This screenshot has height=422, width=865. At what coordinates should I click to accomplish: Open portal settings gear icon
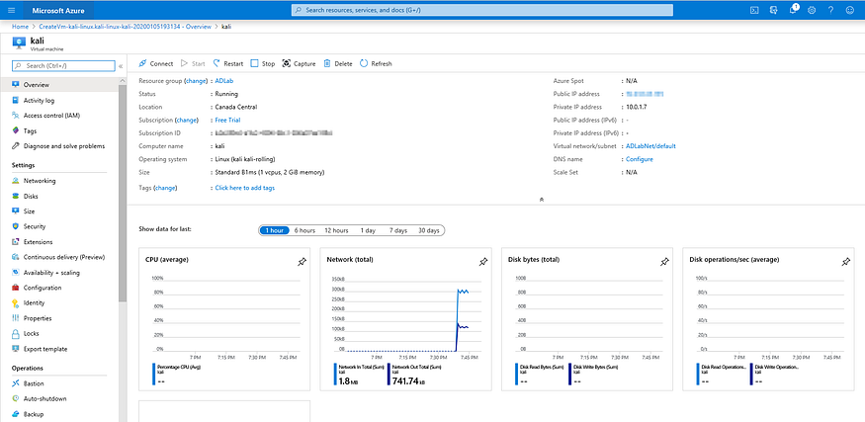tap(812, 10)
